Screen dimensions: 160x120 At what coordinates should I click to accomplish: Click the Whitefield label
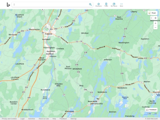tap(77, 69)
